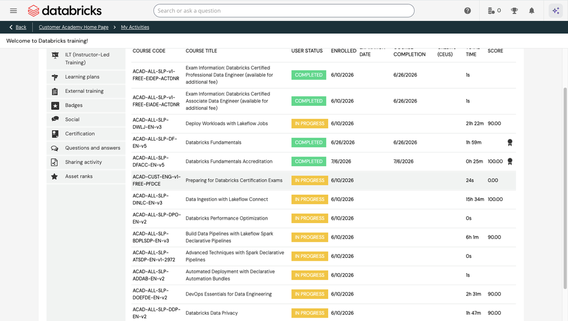Sort by ENROLLED column header

coord(344,51)
